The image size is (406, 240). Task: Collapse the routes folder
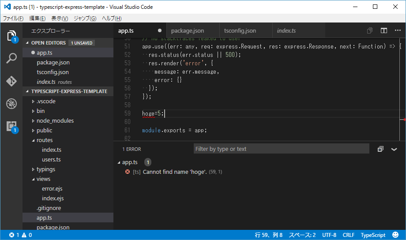point(33,140)
